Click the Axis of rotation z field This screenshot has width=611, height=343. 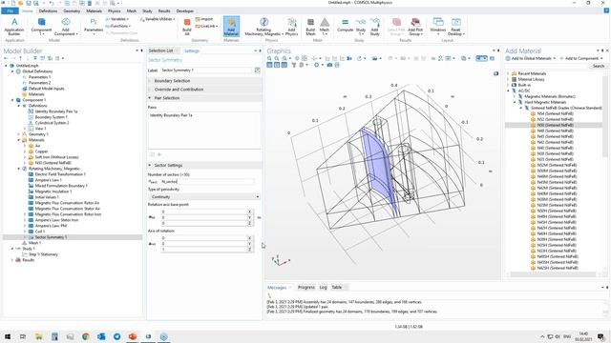point(204,250)
